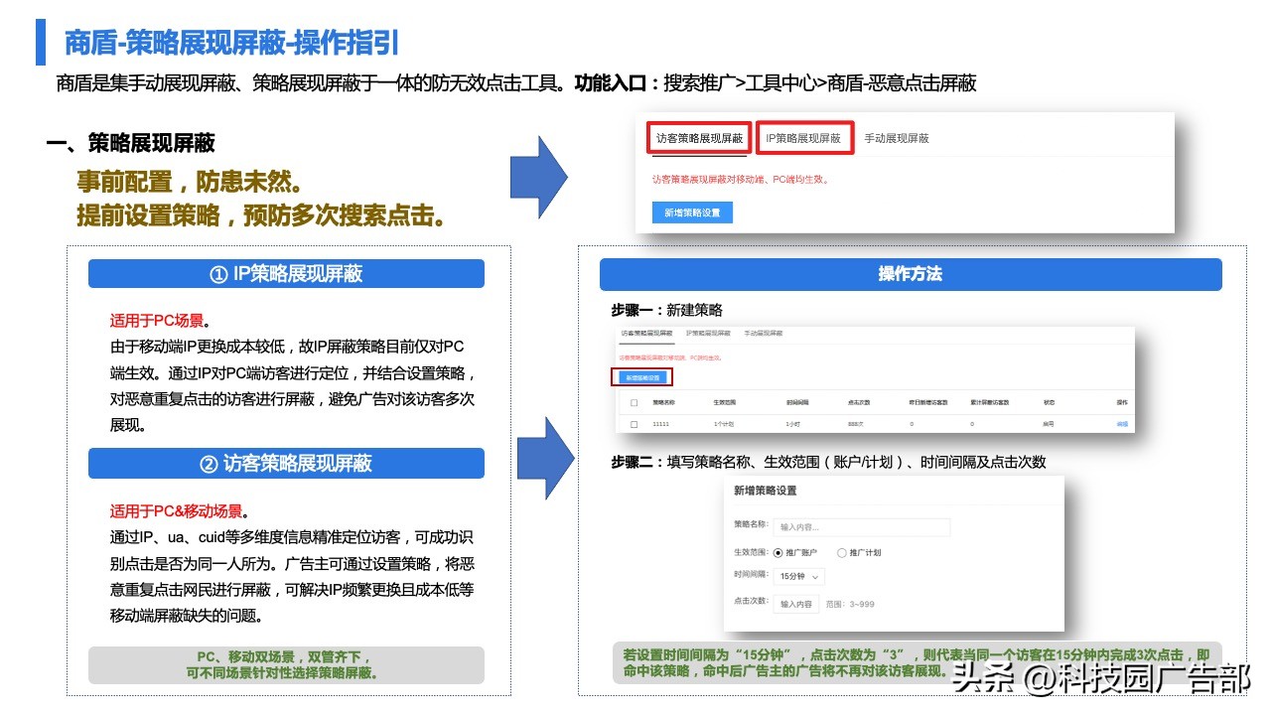Open the IP策略展现屏蔽 tab
This screenshot has width=1271, height=715.
[804, 137]
